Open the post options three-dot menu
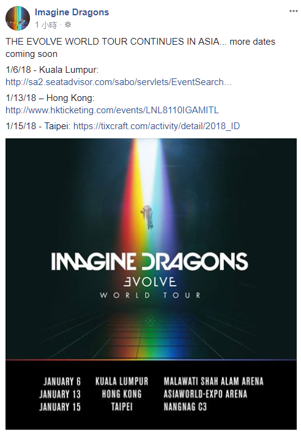301x434 pixels. pyautogui.click(x=293, y=12)
